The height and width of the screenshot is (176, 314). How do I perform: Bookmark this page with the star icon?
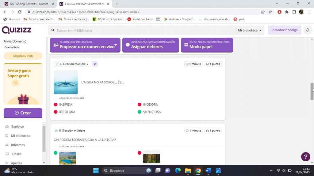tap(270, 12)
